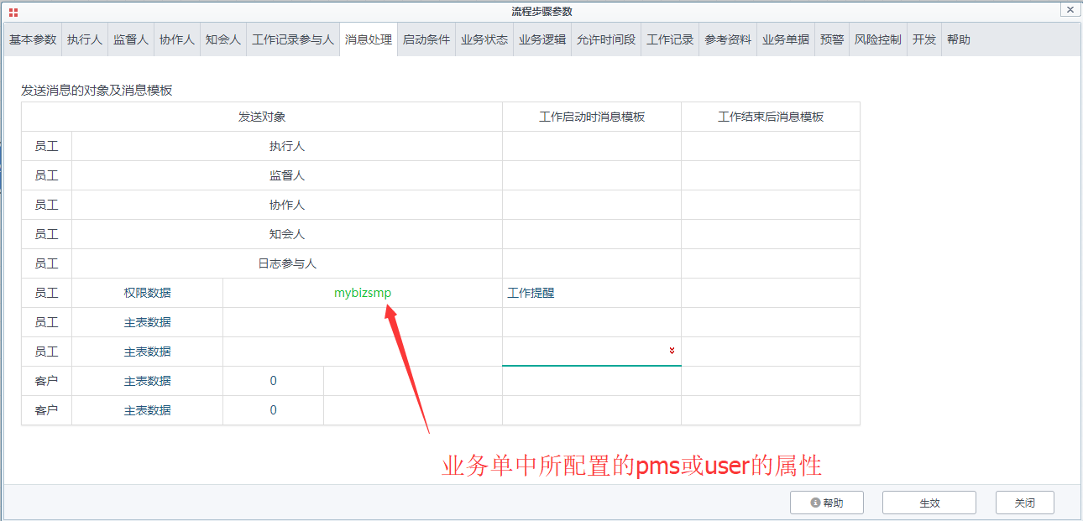
Task: Select the mybizsmp permission data cell
Action: [363, 293]
